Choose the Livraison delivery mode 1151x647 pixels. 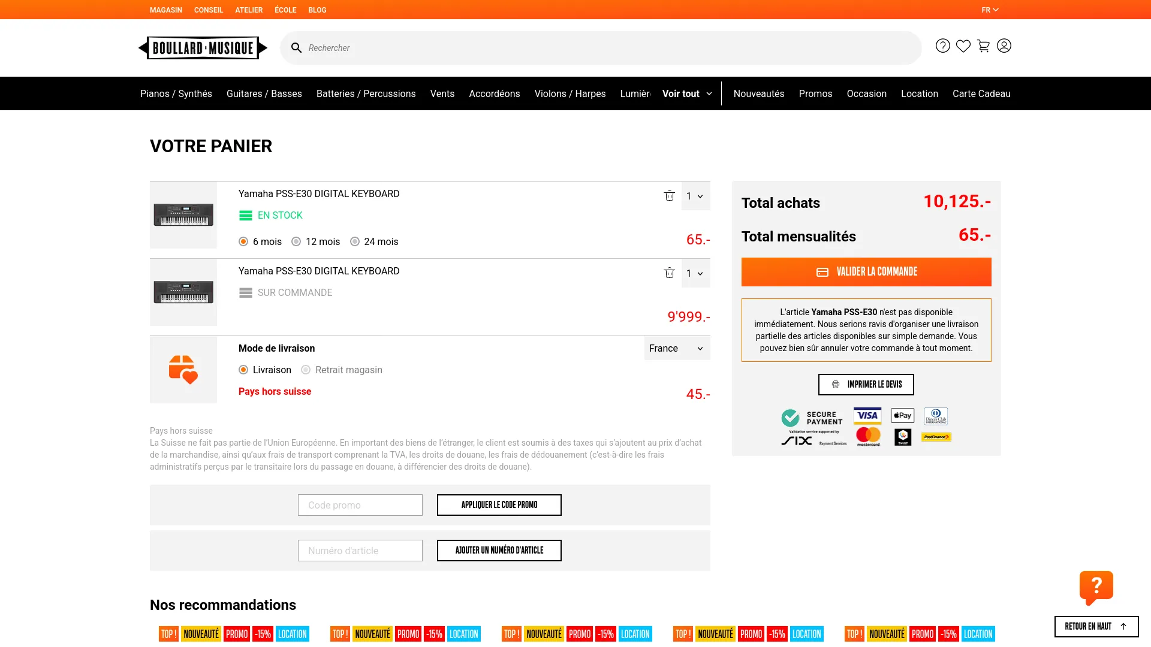click(243, 370)
